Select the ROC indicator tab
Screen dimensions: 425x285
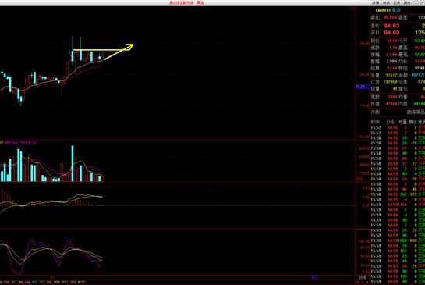click(x=49, y=283)
